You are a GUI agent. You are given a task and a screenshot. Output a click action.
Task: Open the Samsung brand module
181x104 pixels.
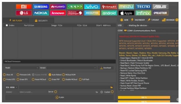coord(41,7)
